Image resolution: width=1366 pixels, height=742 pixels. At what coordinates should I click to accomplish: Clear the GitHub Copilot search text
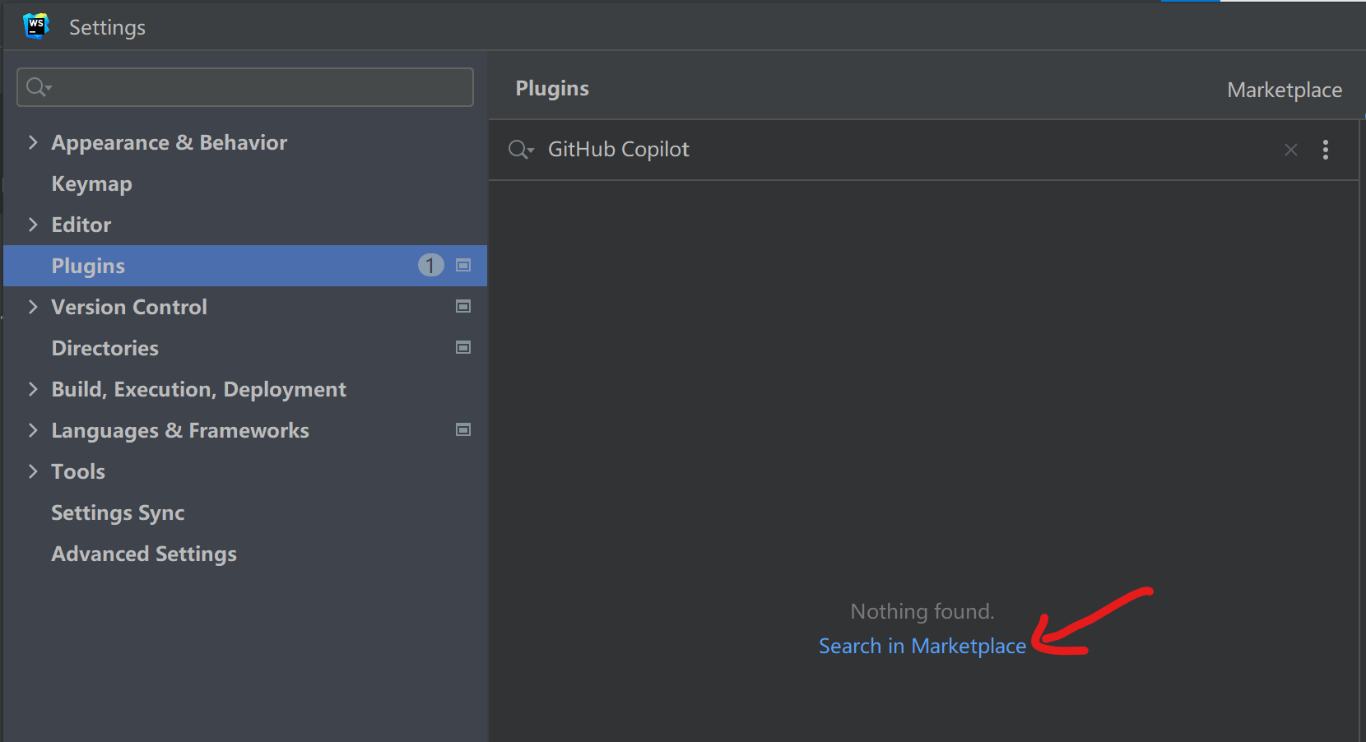point(1290,150)
